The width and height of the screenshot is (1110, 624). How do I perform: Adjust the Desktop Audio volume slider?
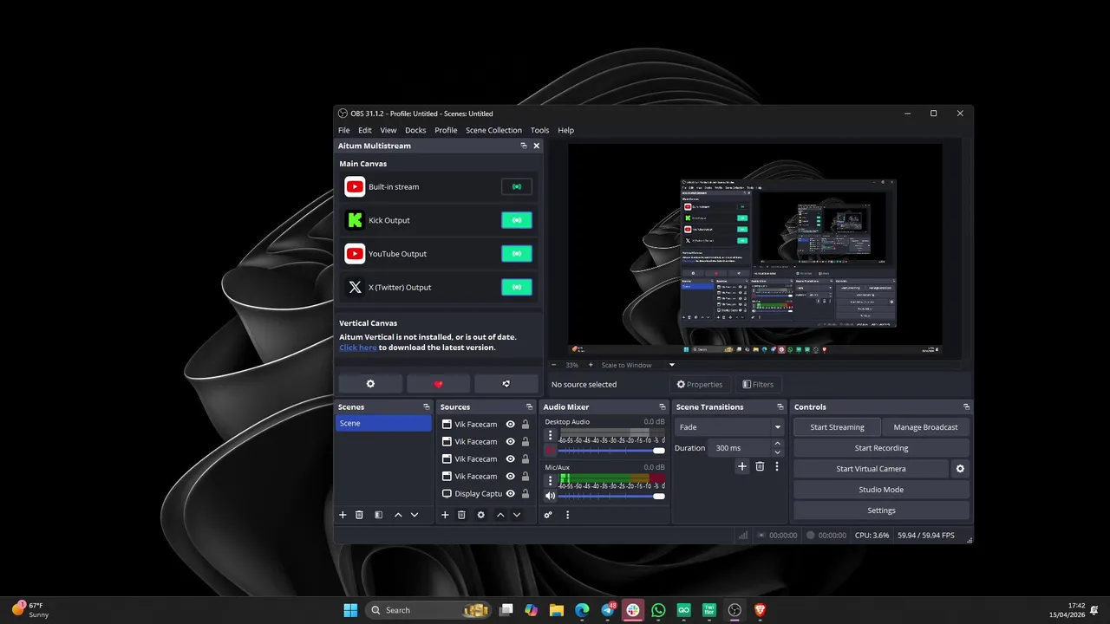click(610, 451)
